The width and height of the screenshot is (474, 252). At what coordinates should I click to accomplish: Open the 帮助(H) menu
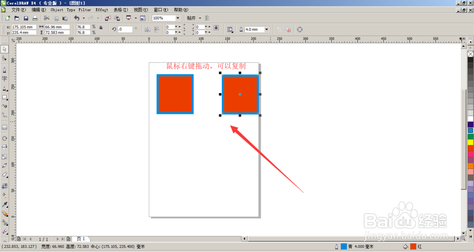pyautogui.click(x=181, y=9)
